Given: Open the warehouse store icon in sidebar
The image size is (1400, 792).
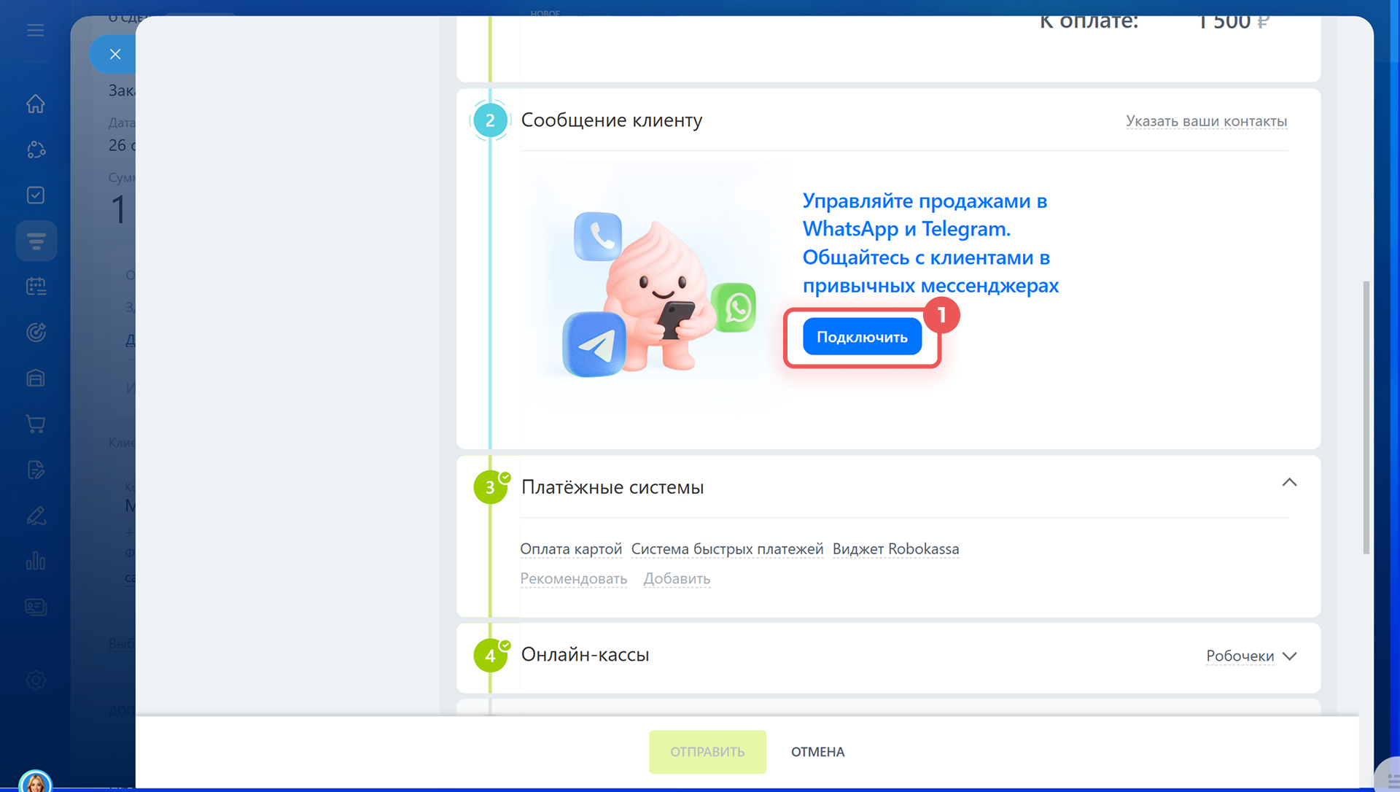Looking at the screenshot, I should pyautogui.click(x=35, y=378).
